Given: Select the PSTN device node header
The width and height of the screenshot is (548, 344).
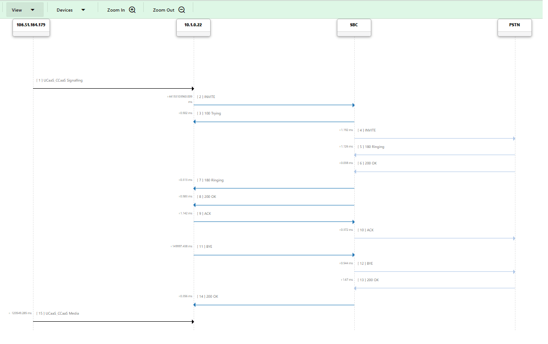Looking at the screenshot, I should (x=515, y=25).
